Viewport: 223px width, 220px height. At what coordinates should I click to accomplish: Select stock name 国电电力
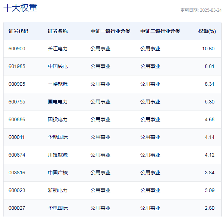point(58,102)
